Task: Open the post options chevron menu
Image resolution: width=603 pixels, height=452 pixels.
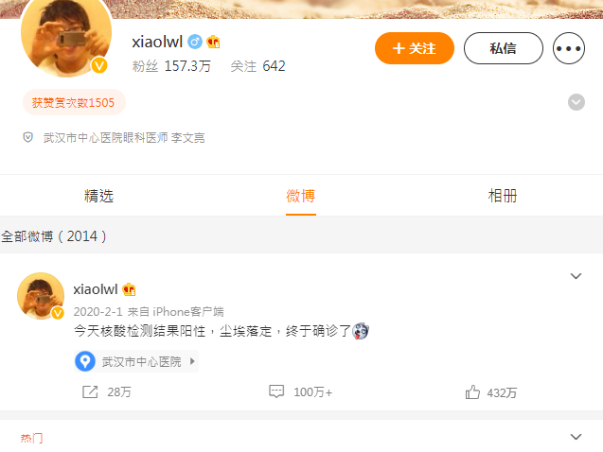Action: tap(576, 276)
